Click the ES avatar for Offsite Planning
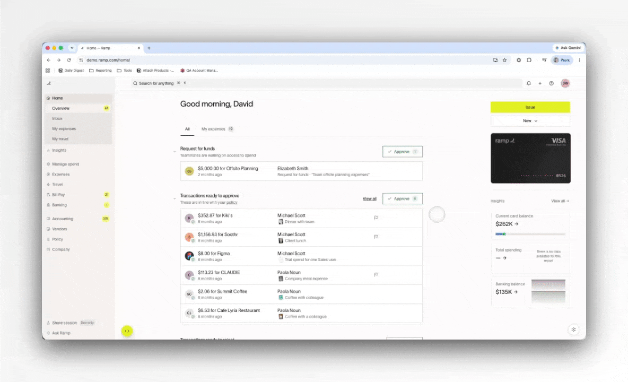 [x=189, y=171]
